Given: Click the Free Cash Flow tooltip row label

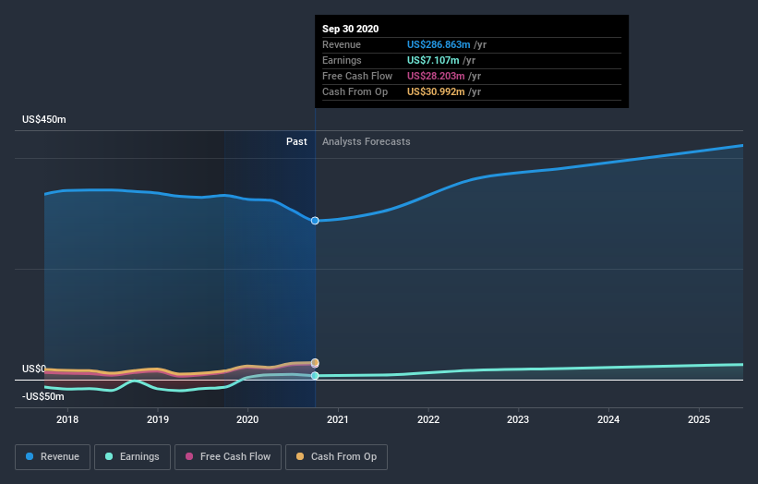Looking at the screenshot, I should pyautogui.click(x=357, y=76).
